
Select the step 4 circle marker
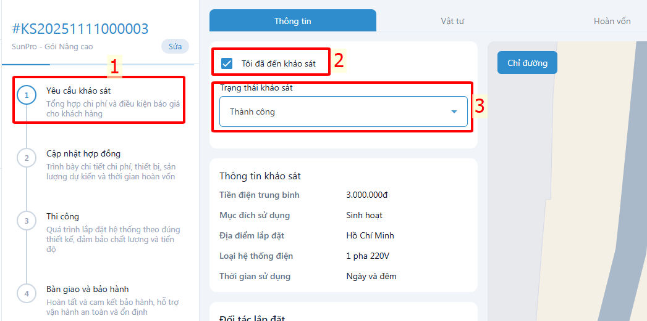[27, 293]
